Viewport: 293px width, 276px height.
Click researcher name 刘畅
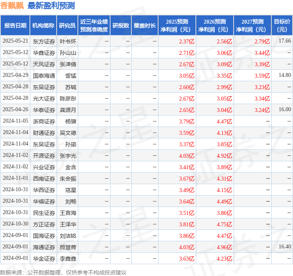71,201
